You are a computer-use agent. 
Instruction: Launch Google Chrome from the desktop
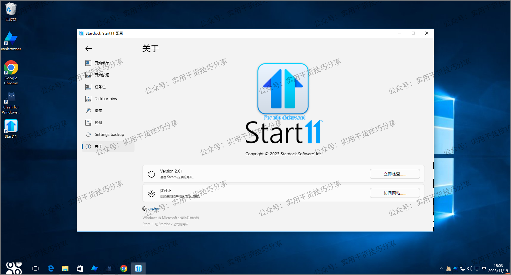(x=11, y=68)
